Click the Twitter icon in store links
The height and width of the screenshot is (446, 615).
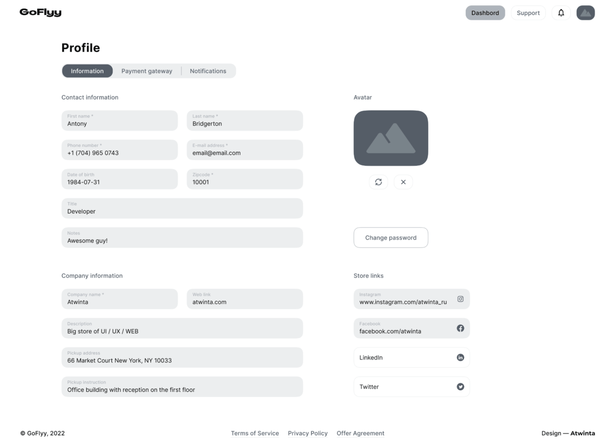pos(460,387)
